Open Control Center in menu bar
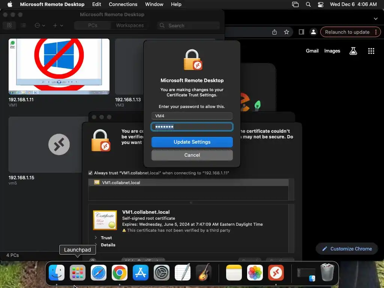The height and width of the screenshot is (288, 384). tap(321, 4)
